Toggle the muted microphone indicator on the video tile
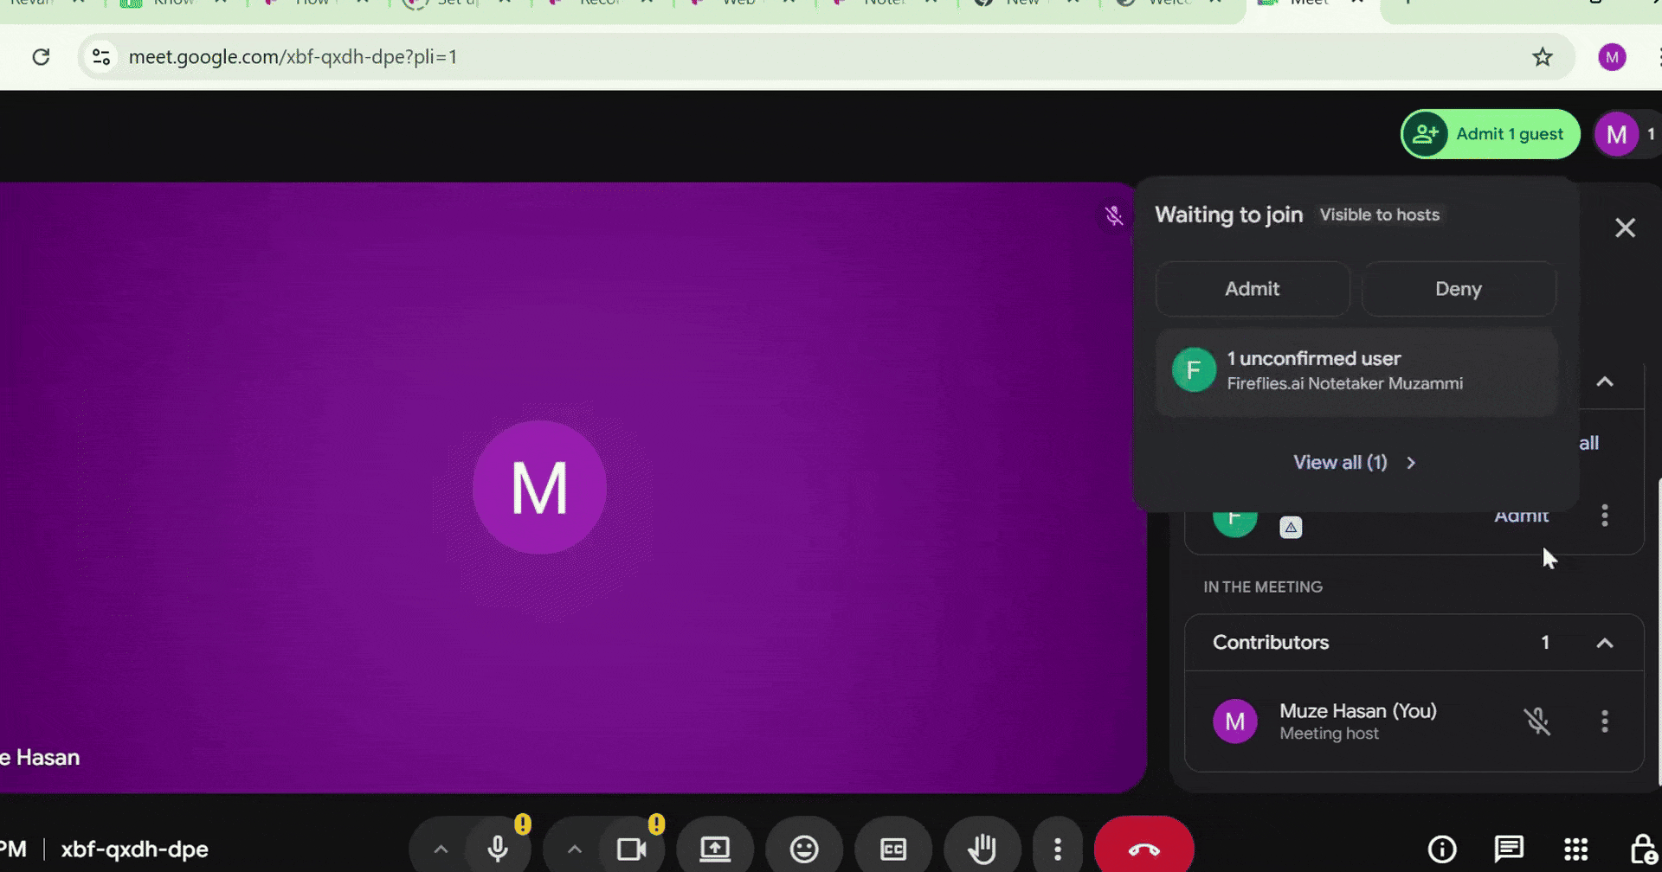Image resolution: width=1662 pixels, height=872 pixels. pos(1114,215)
